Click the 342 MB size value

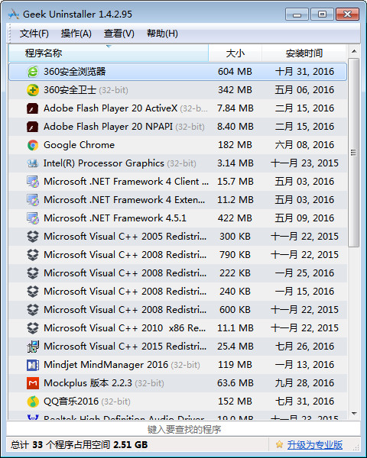coord(235,90)
